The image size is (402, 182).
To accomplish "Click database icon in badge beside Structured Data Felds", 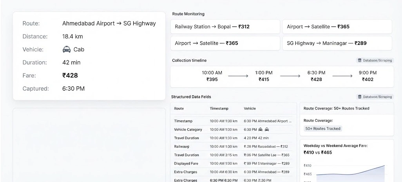I will click(360, 97).
